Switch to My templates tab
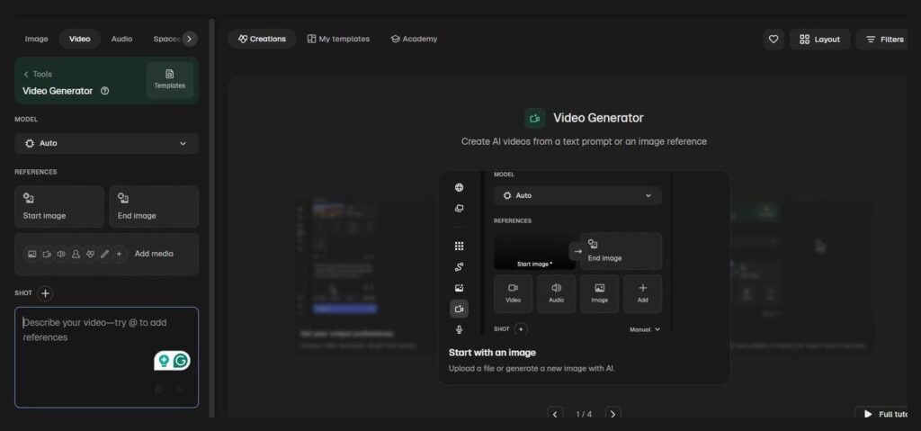The width and height of the screenshot is (921, 431). [x=338, y=39]
